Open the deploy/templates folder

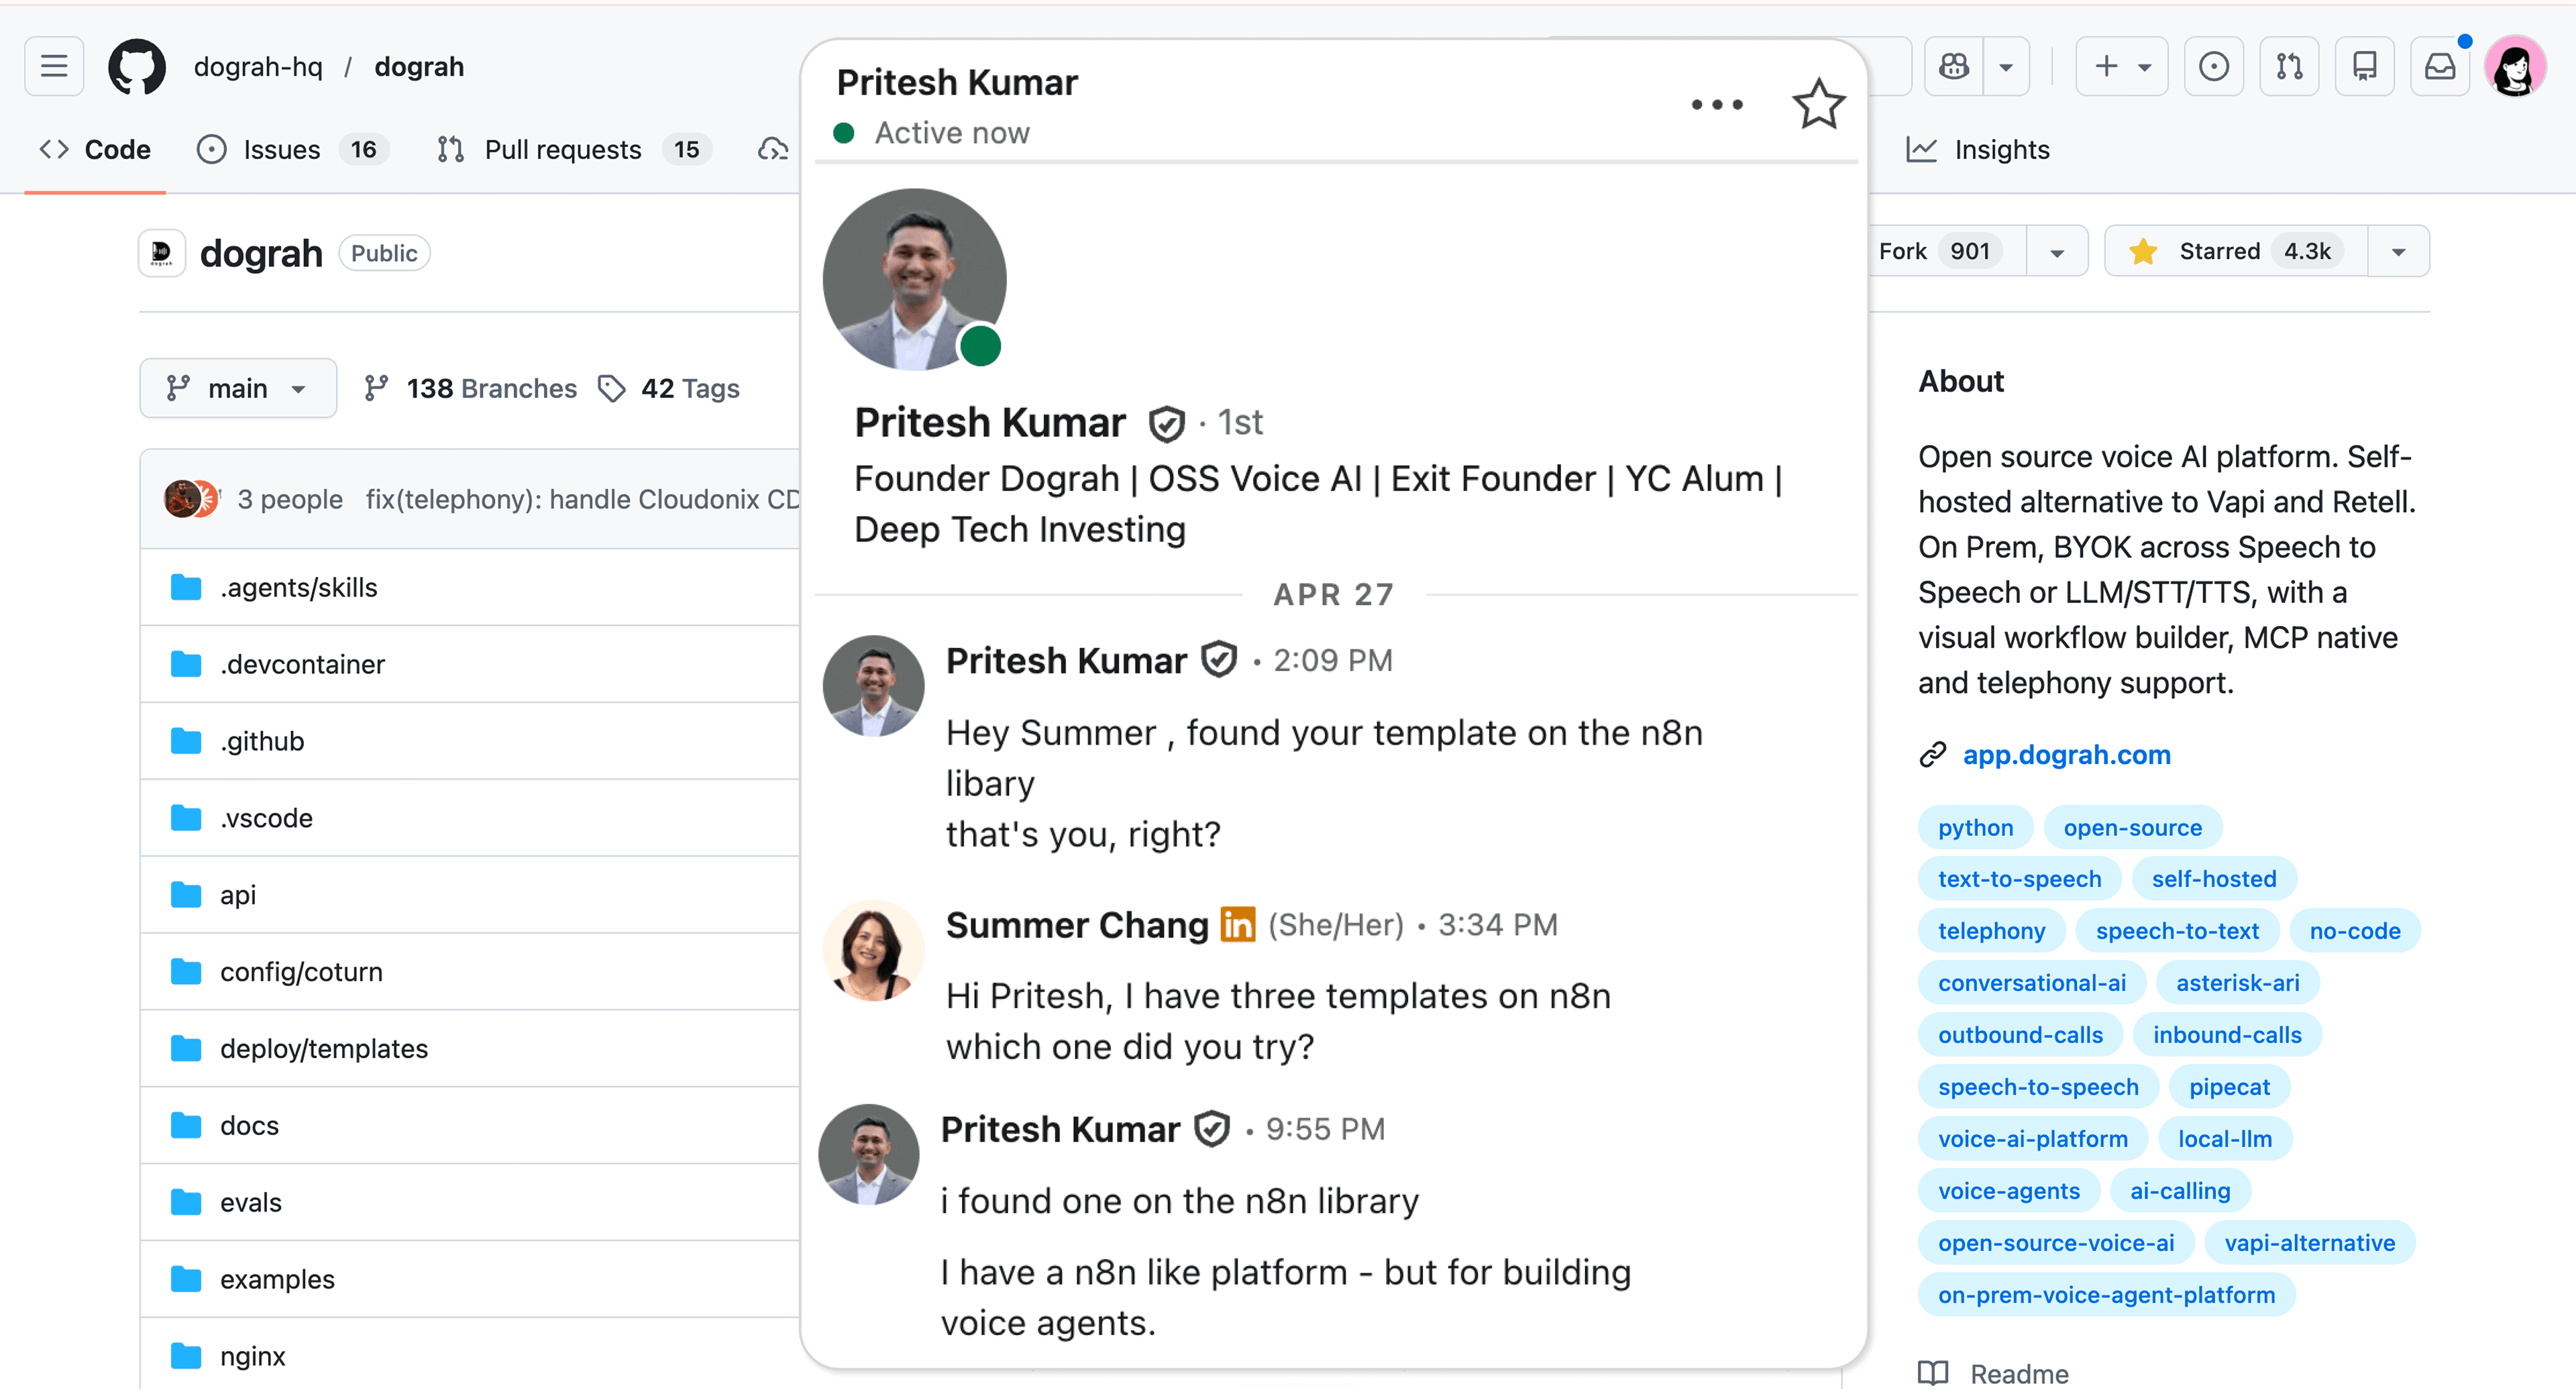pyautogui.click(x=324, y=1050)
